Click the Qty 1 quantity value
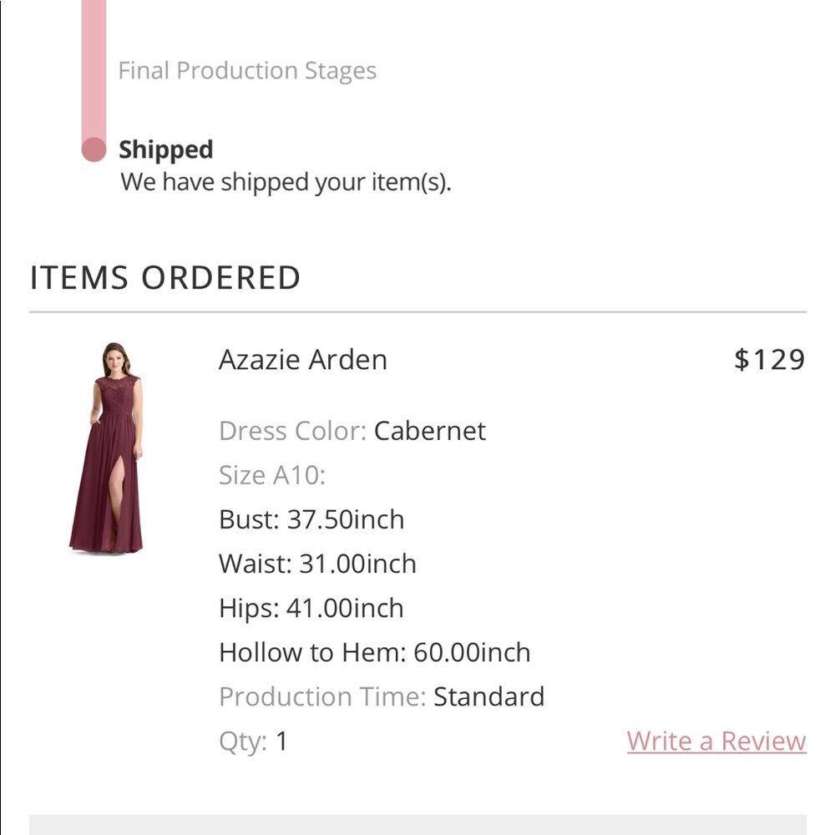Image resolution: width=835 pixels, height=835 pixels. tap(281, 740)
